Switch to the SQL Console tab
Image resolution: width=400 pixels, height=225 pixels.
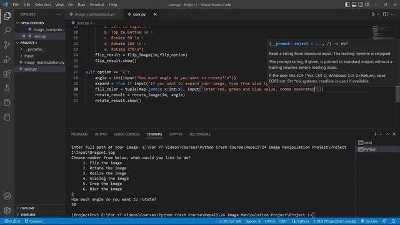[199, 134]
